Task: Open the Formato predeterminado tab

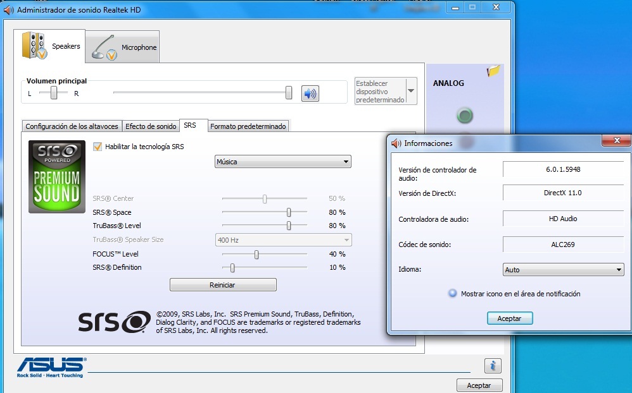Action: [x=248, y=126]
